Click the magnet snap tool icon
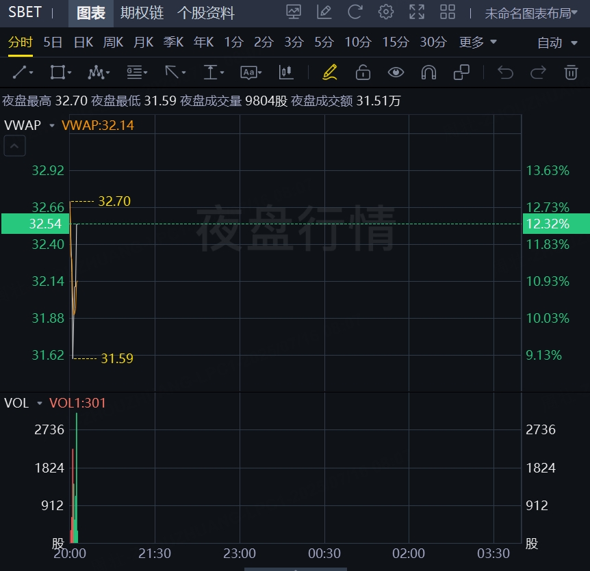590x571 pixels. click(428, 72)
